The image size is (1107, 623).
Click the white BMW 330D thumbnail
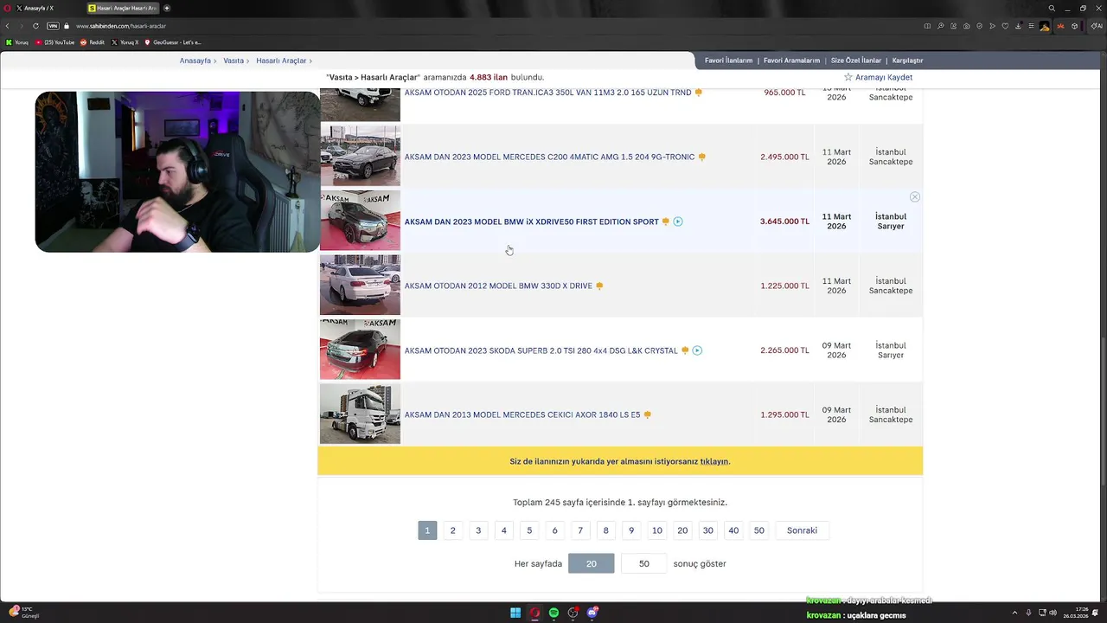coord(360,285)
